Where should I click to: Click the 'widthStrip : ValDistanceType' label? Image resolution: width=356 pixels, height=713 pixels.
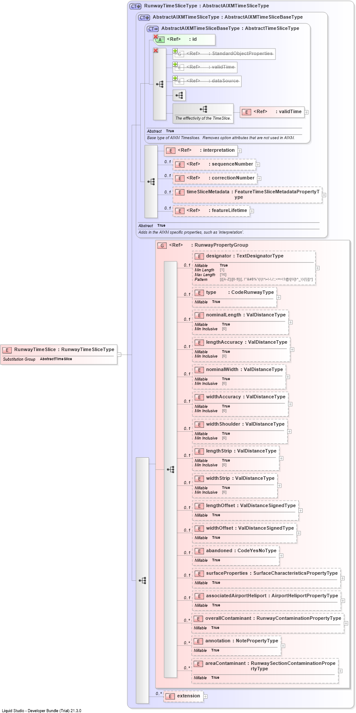240,479
